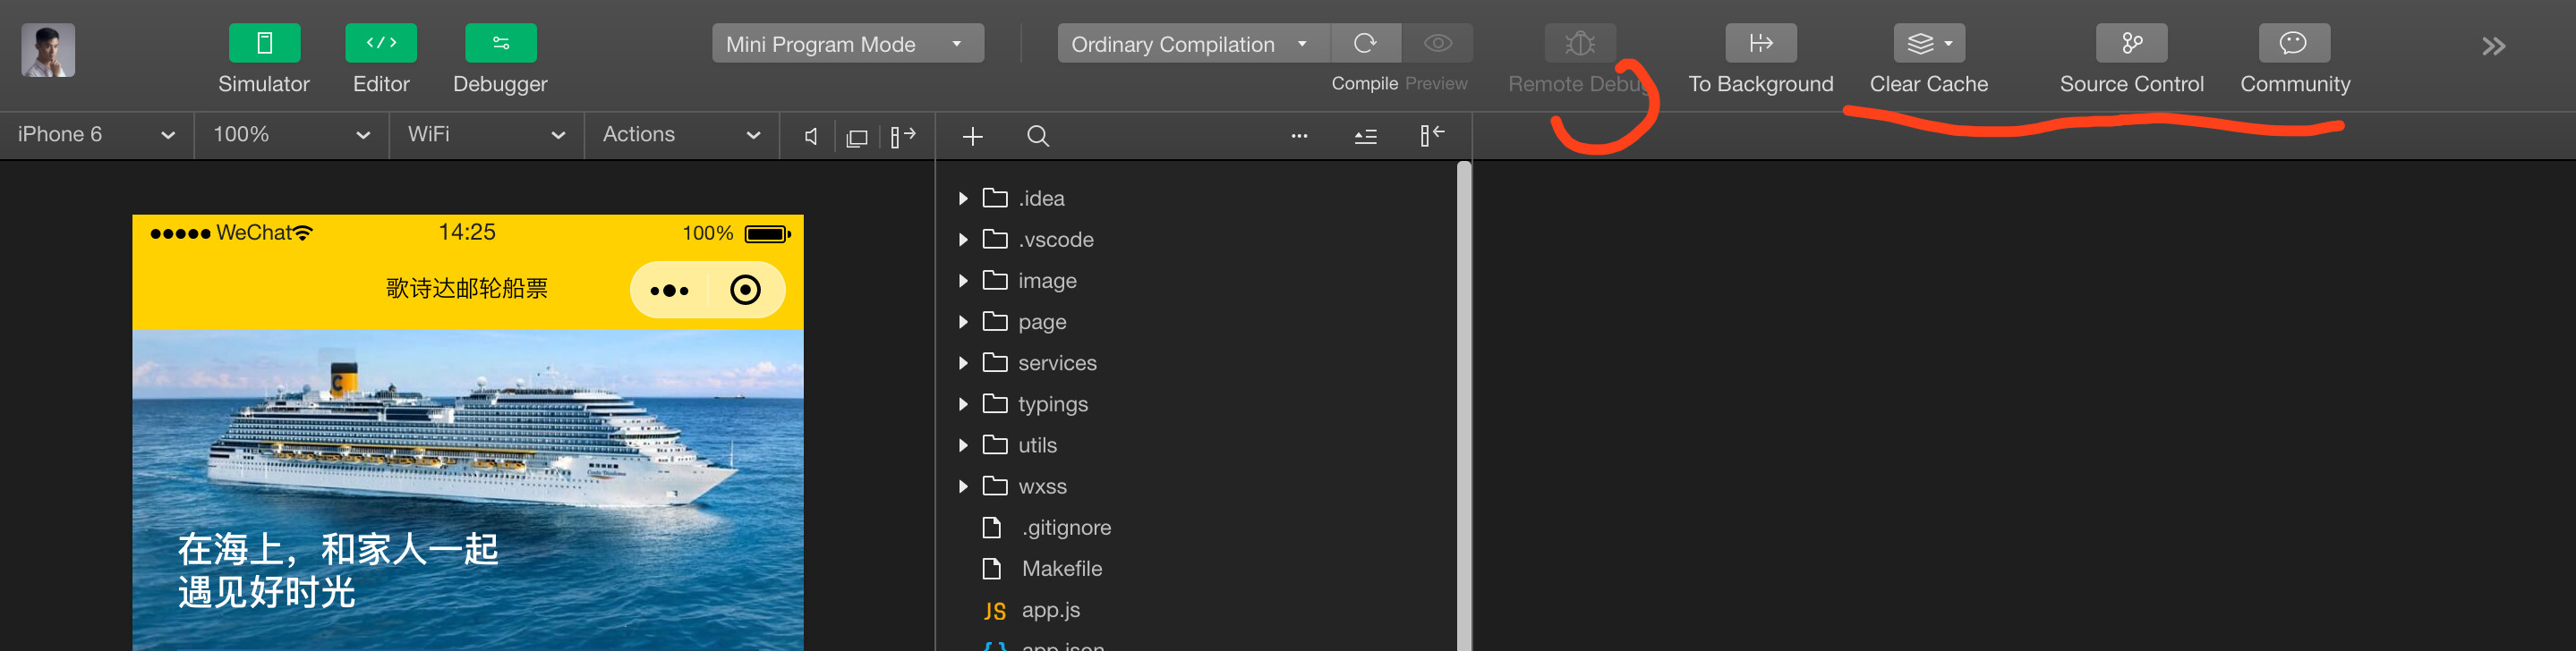Click the Remote Debug bug icon
Viewport: 2576px width, 651px height.
(x=1580, y=43)
